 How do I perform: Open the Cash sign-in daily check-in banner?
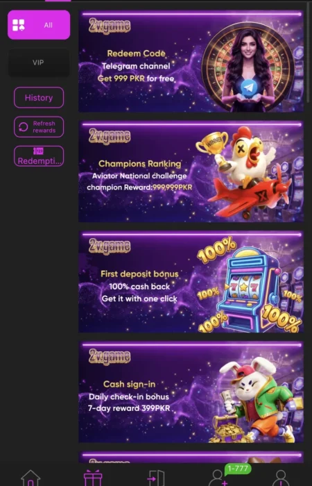(191, 392)
